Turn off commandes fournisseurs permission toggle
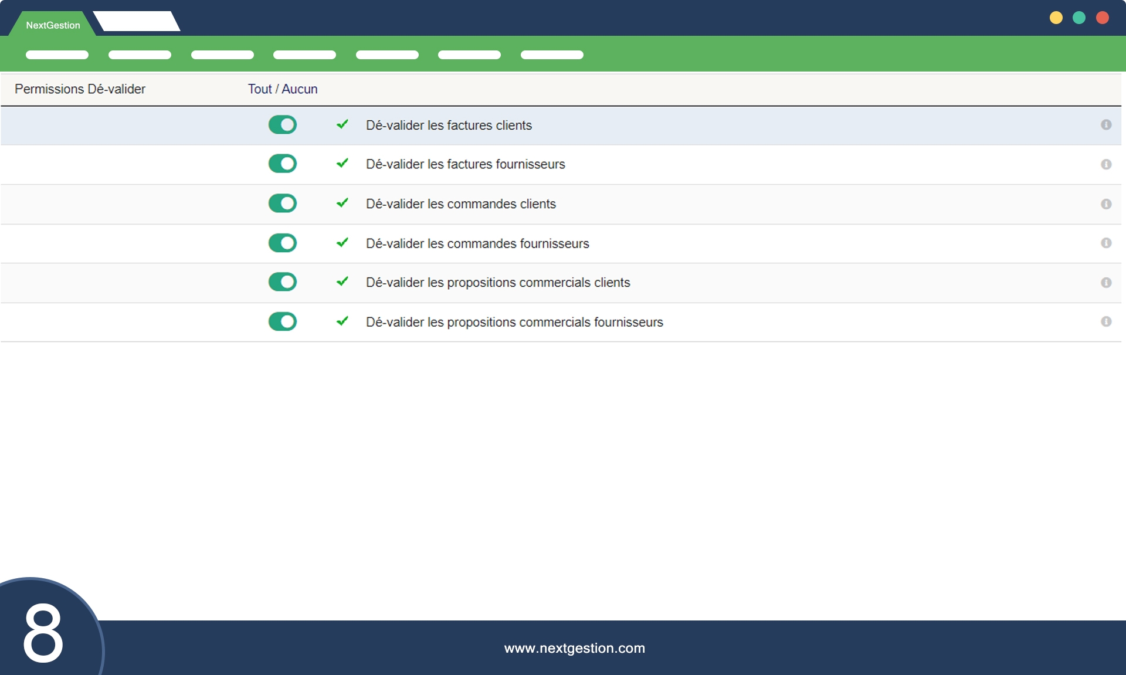Viewport: 1126px width, 675px height. click(283, 243)
